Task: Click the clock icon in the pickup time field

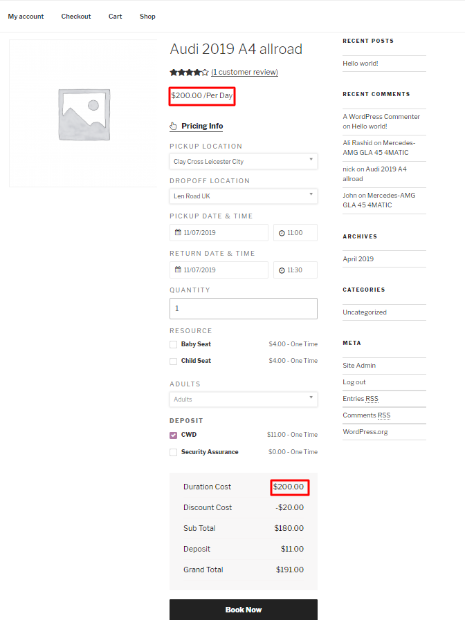Action: coord(282,234)
